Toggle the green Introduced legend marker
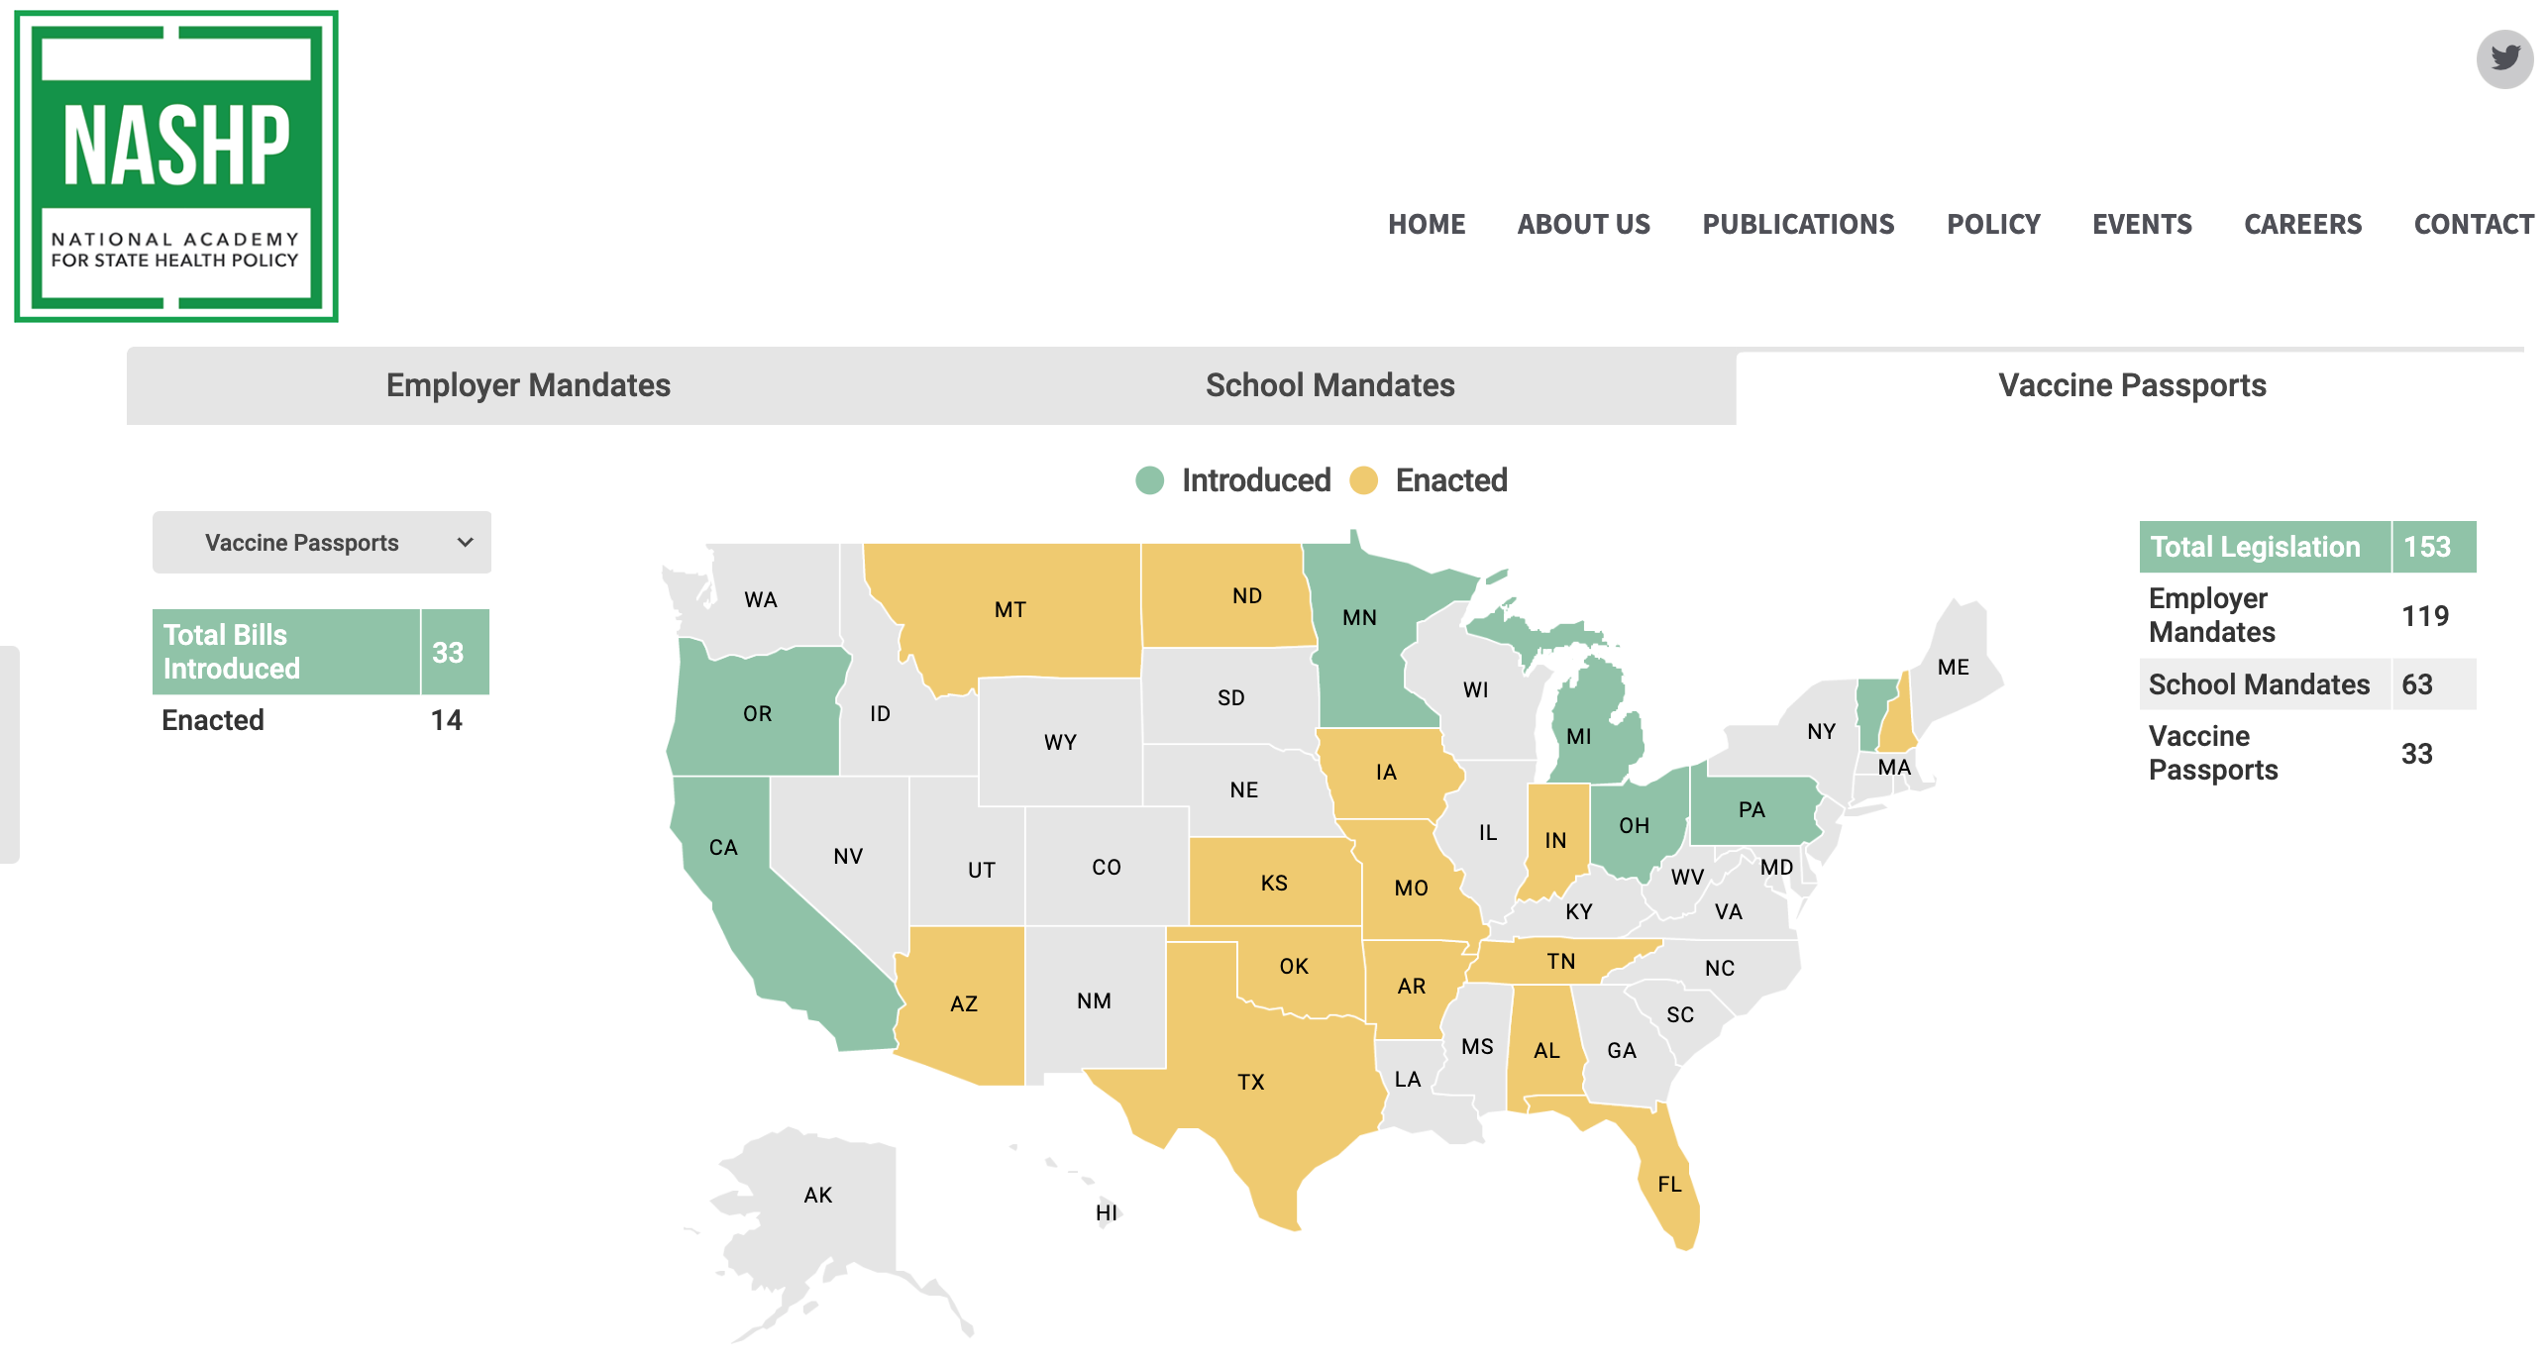 click(1149, 480)
